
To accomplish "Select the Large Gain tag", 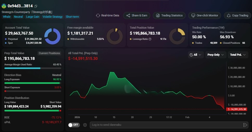I will 33,17.
